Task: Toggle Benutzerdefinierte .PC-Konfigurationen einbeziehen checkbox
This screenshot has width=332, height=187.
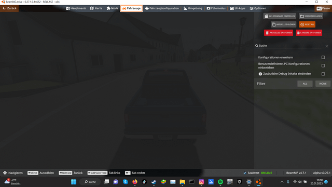Action: pyautogui.click(x=323, y=65)
